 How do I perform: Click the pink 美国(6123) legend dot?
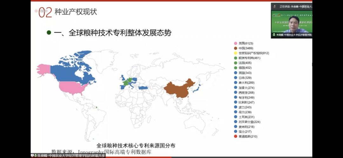click(236, 43)
